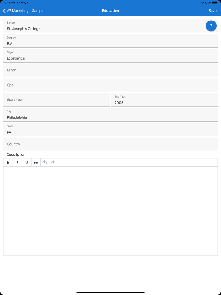The height and width of the screenshot is (295, 221).
Task: Tap the back chevron in the navigation bar
Action: pos(4,10)
